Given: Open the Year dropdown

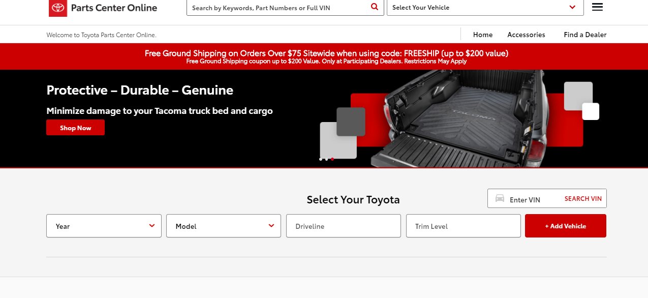Looking at the screenshot, I should point(104,226).
